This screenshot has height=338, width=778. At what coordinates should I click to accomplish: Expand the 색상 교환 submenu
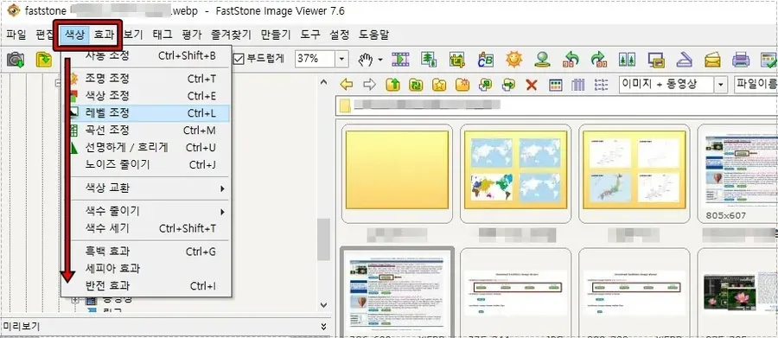click(x=223, y=188)
